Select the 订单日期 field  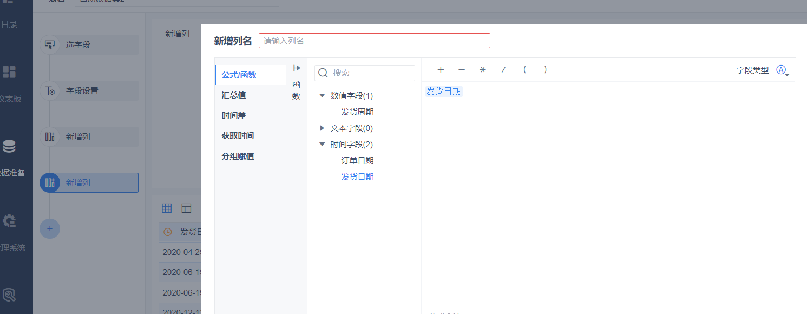tap(357, 161)
